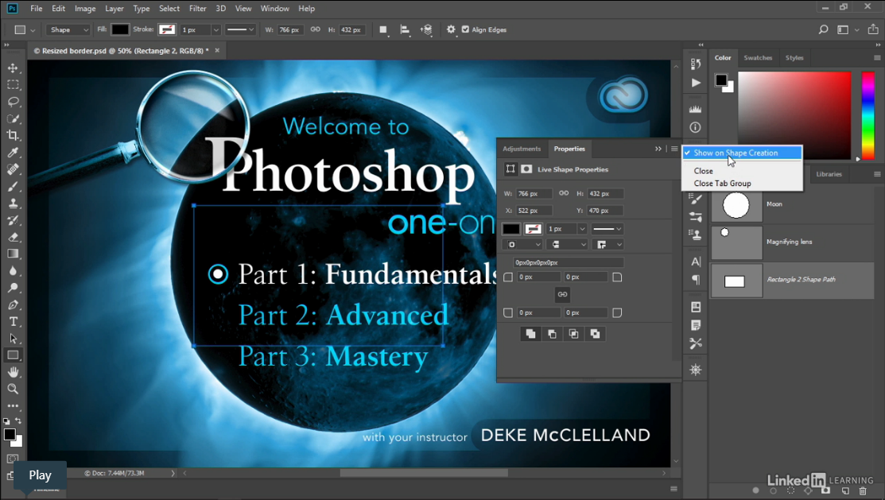
Task: Open the stroke width dropdown in options bar
Action: pos(215,30)
